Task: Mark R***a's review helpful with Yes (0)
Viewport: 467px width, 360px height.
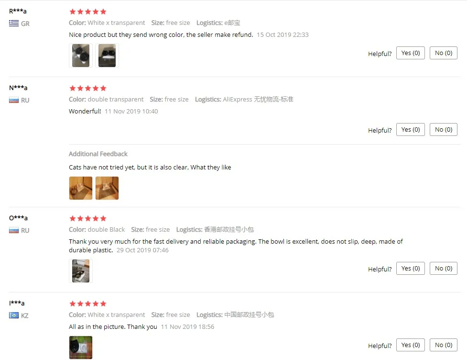Action: pos(411,53)
